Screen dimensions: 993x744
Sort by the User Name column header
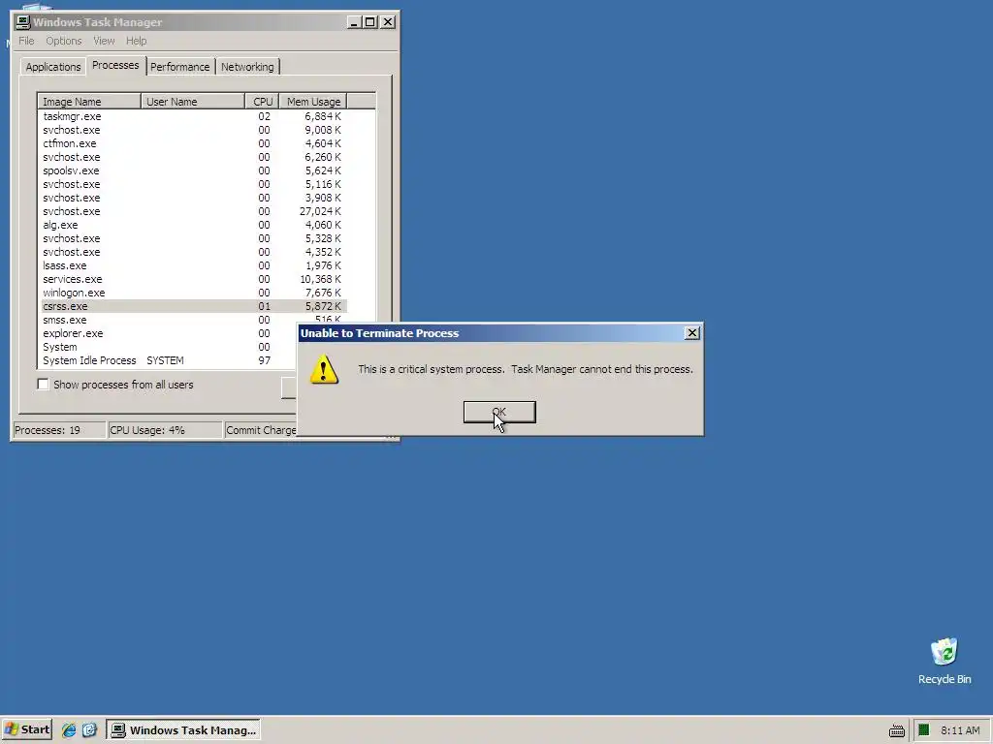pyautogui.click(x=193, y=101)
